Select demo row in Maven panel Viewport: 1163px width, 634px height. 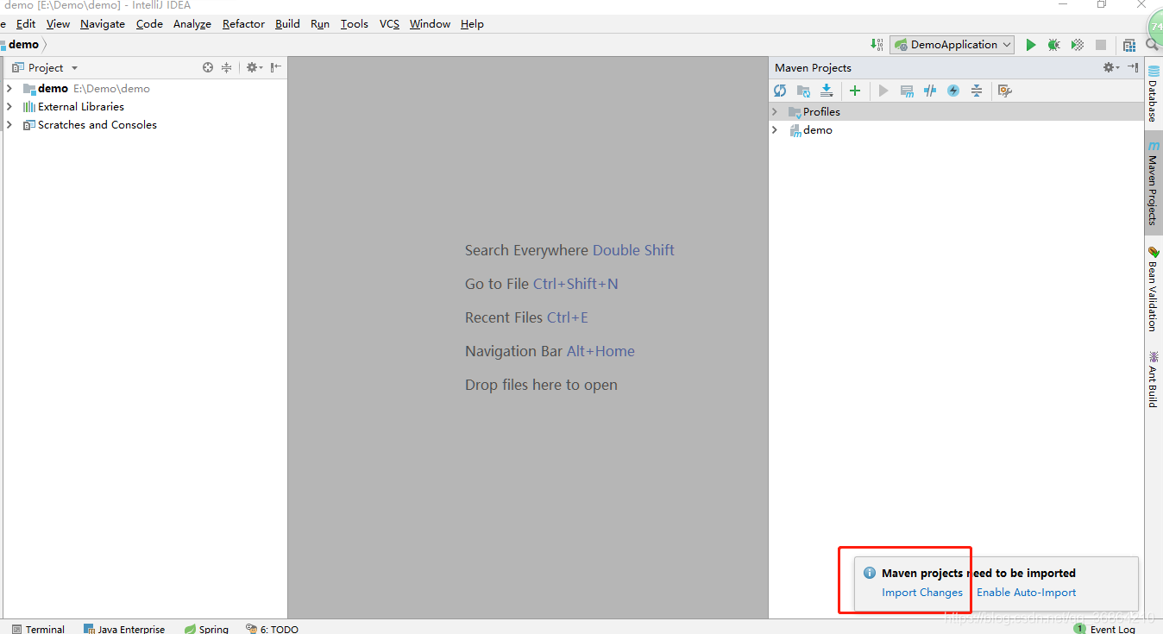956,129
